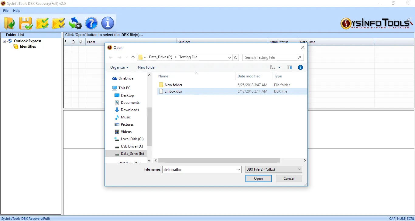Click the Outlook Express tree icon
The image size is (415, 221).
tap(10, 41)
